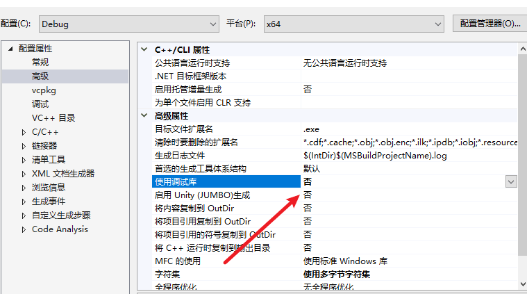527x294 pixels.
Task: Click the 配置管理器 button
Action: click(x=490, y=24)
